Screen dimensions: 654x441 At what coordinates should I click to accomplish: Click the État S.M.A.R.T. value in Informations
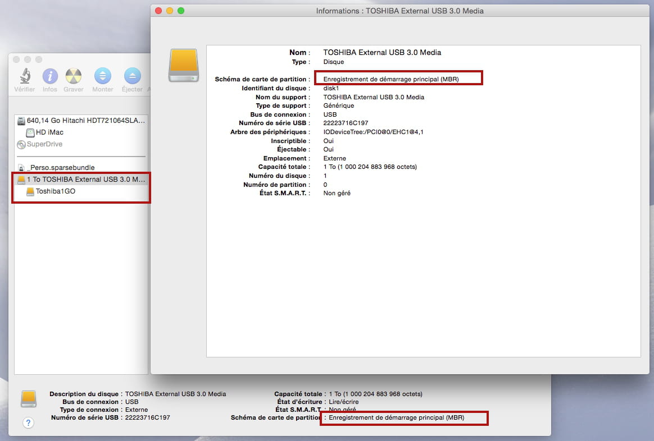click(x=337, y=193)
